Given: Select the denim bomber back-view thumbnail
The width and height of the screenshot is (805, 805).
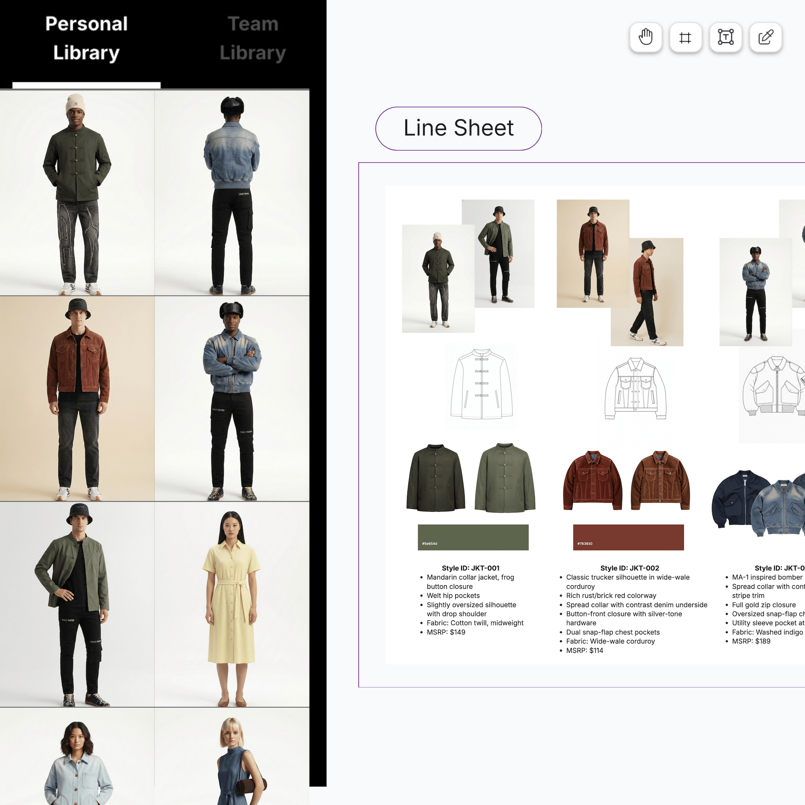Looking at the screenshot, I should pyautogui.click(x=232, y=192).
